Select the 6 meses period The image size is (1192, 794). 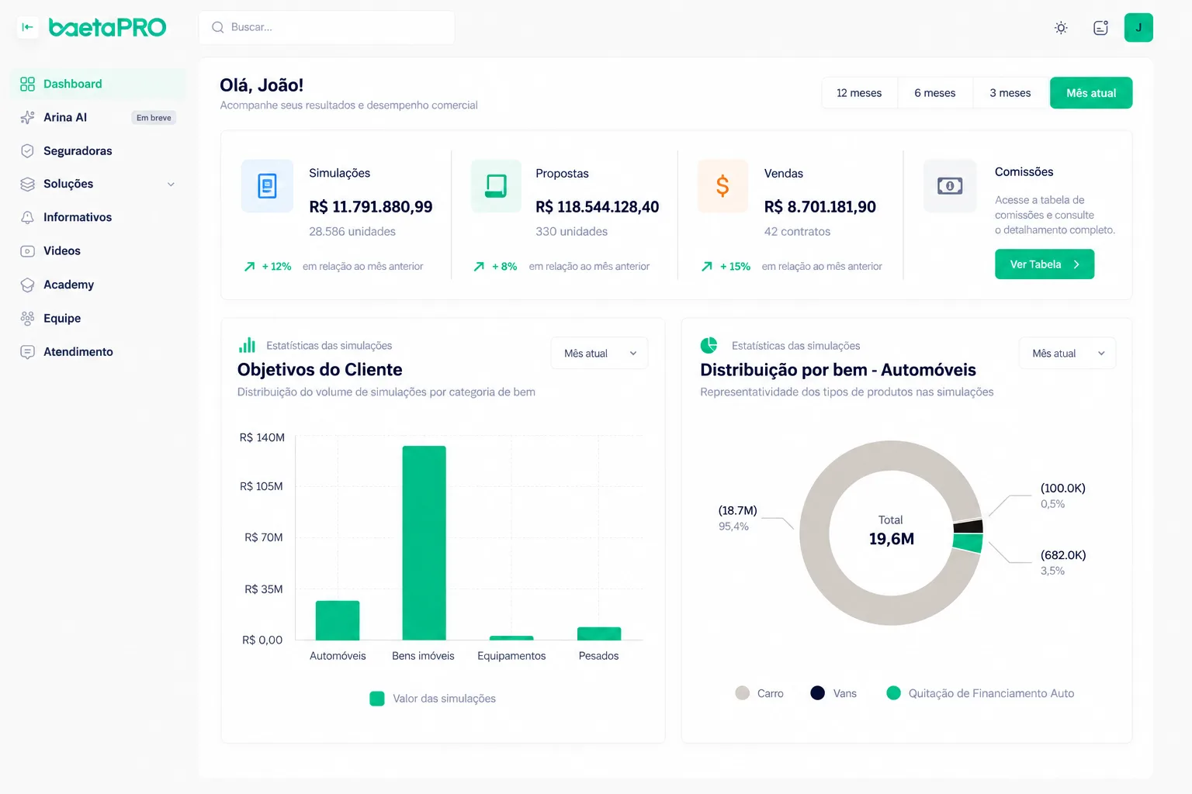click(x=935, y=93)
